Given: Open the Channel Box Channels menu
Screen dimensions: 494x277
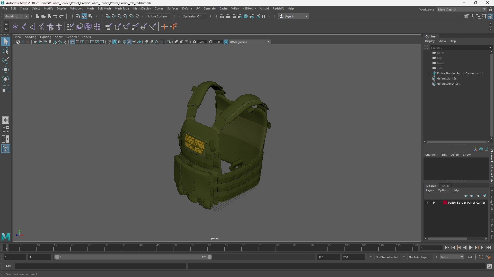Looking at the screenshot, I should point(431,155).
